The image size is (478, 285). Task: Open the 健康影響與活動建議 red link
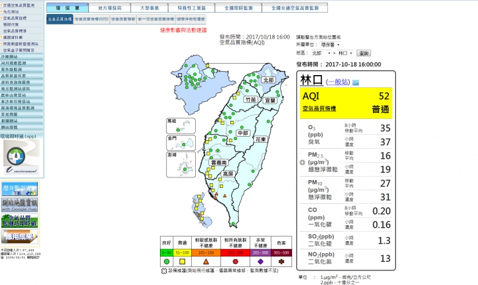(x=183, y=30)
